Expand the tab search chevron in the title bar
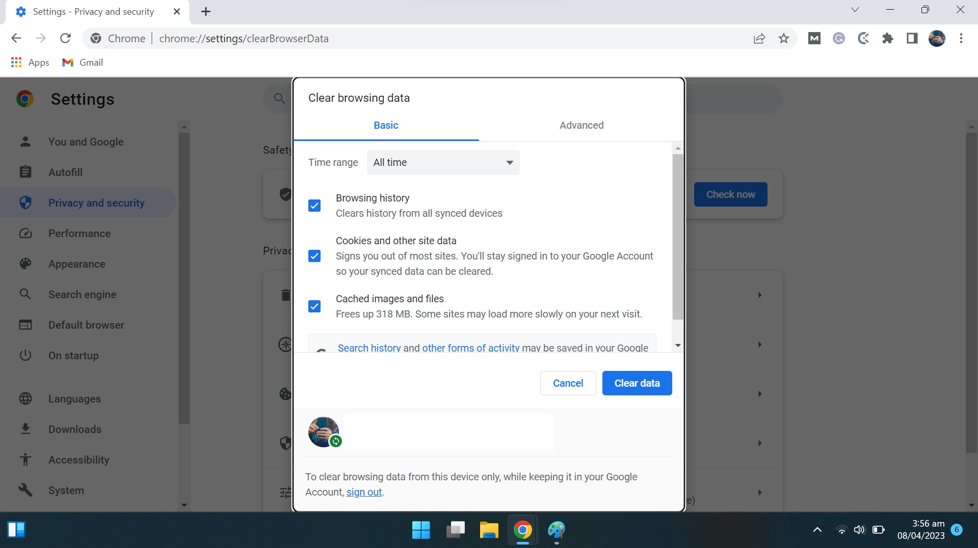Viewport: 978px width, 548px height. [x=855, y=10]
